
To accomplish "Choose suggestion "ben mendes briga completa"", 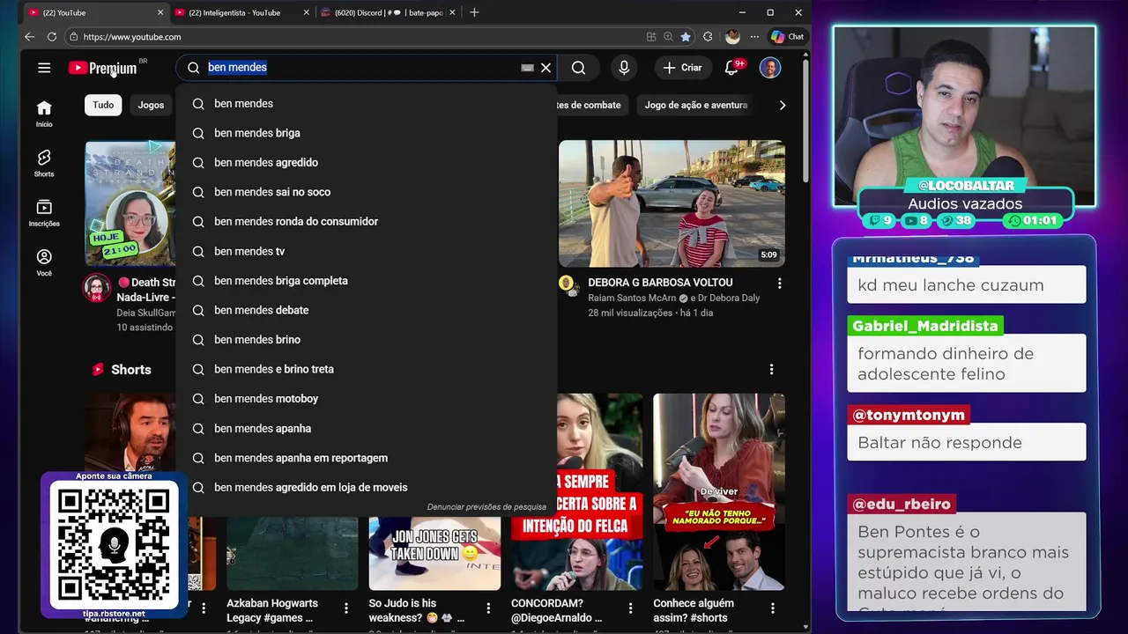I will click(x=367, y=280).
